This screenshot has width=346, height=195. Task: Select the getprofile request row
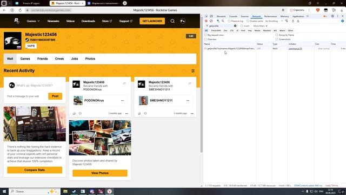click(275, 48)
